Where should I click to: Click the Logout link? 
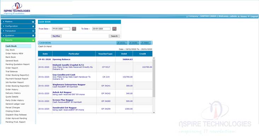tap(254, 16)
